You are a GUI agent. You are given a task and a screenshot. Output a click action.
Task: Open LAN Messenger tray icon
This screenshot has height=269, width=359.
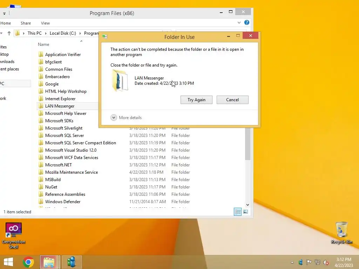point(300,262)
